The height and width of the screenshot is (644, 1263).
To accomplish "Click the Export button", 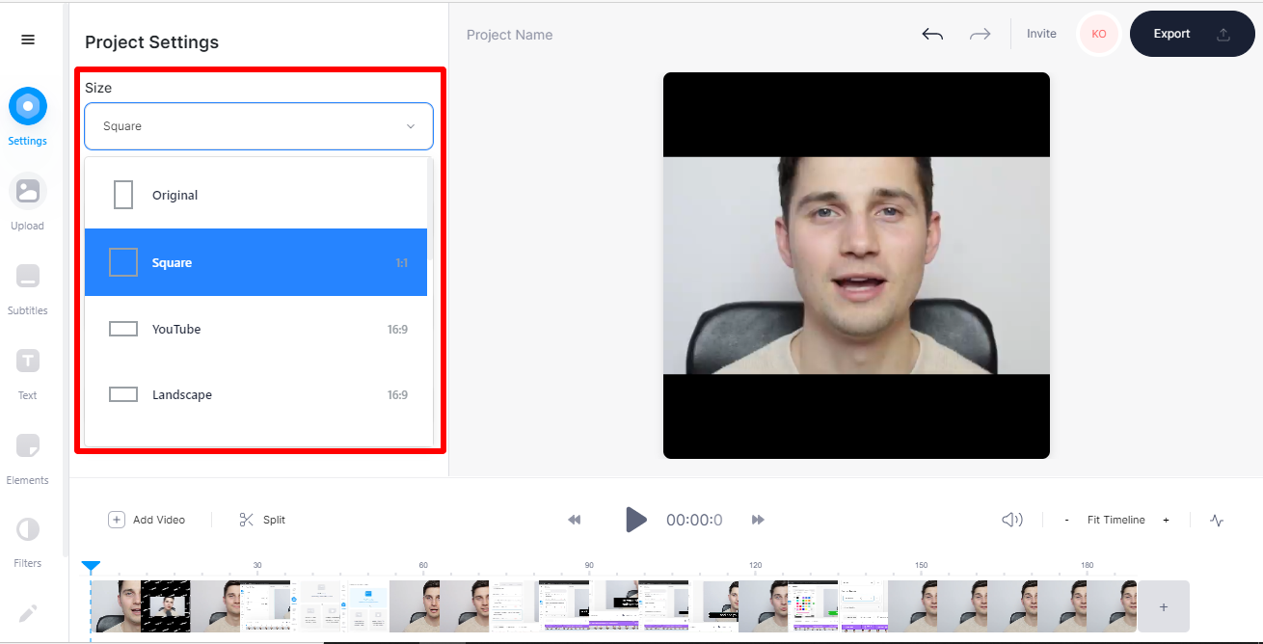I will point(1192,34).
